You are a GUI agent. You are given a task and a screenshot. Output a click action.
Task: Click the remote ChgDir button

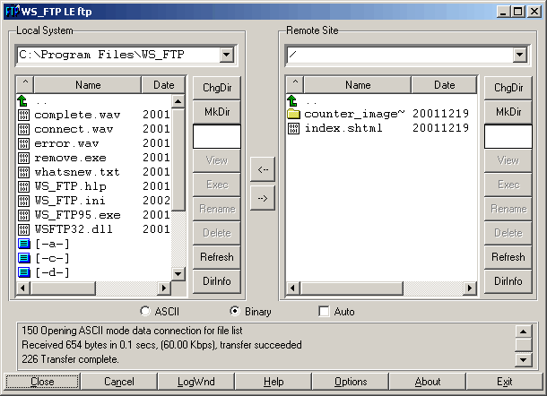(508, 88)
